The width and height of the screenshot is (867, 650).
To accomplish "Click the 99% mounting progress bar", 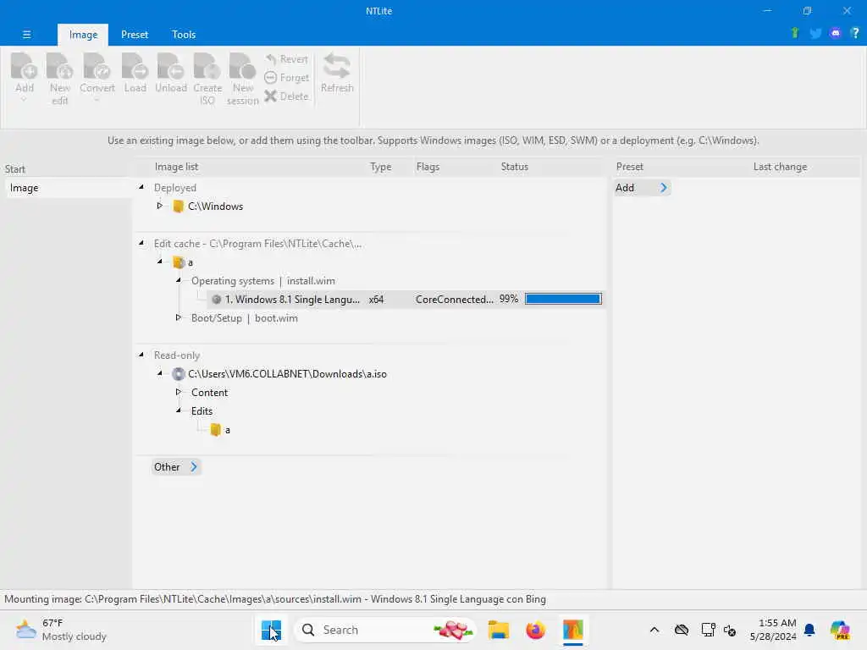I will click(x=563, y=299).
